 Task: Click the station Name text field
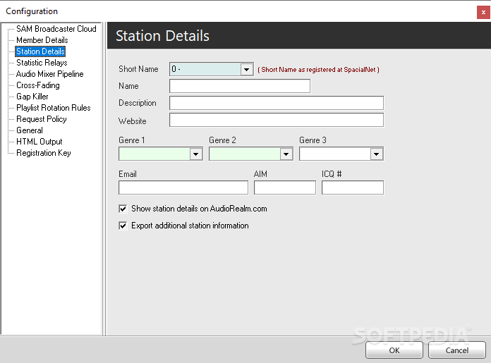pyautogui.click(x=240, y=86)
